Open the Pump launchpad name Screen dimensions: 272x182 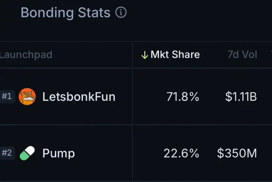click(58, 153)
